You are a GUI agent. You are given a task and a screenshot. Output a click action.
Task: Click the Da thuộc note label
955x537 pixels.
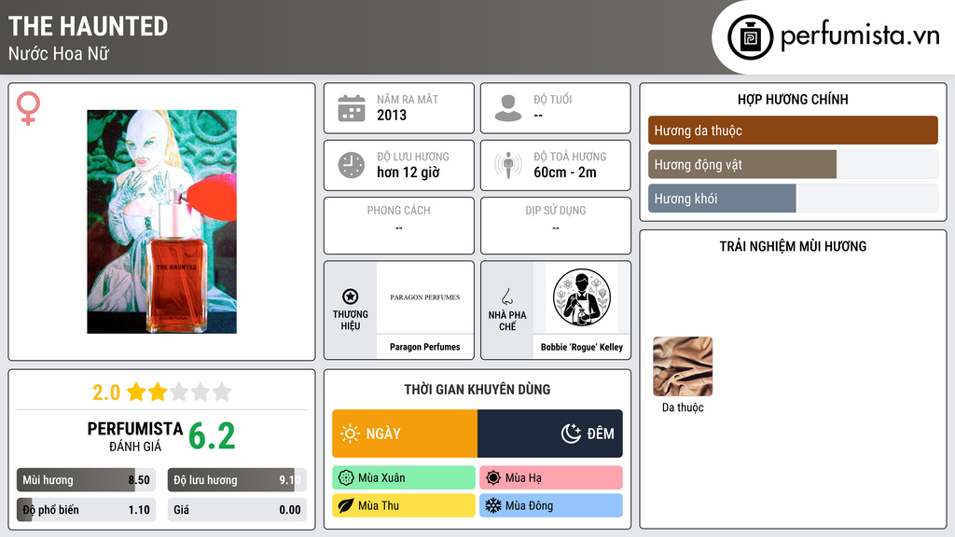[683, 408]
